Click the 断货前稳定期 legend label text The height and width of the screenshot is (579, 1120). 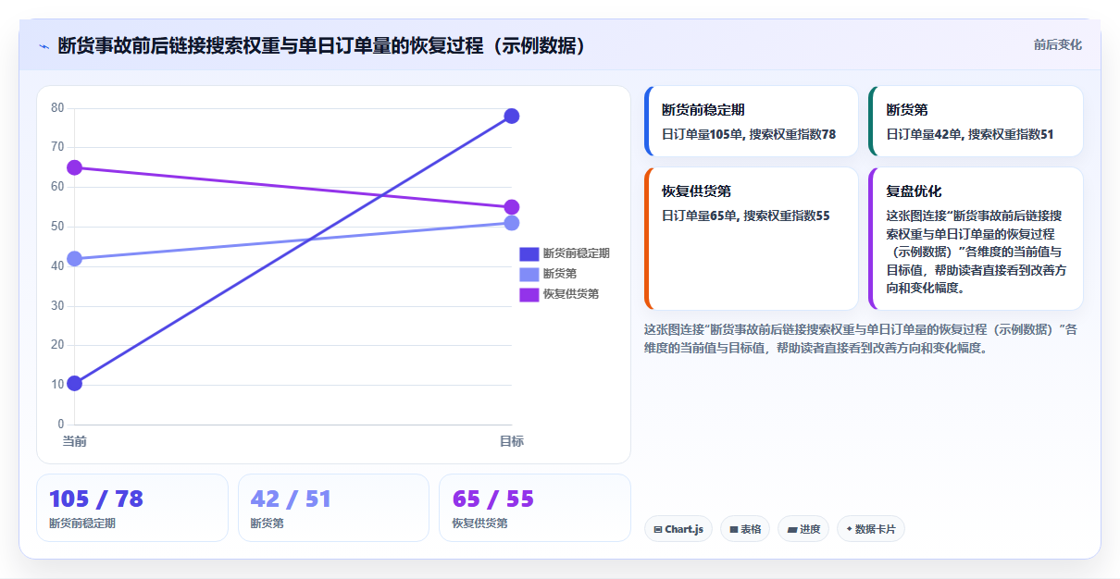pyautogui.click(x=576, y=253)
